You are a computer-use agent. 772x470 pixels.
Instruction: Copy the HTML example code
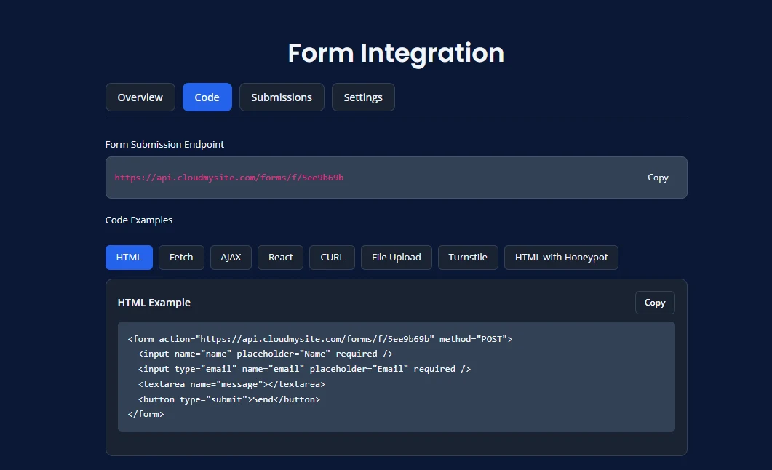(654, 302)
